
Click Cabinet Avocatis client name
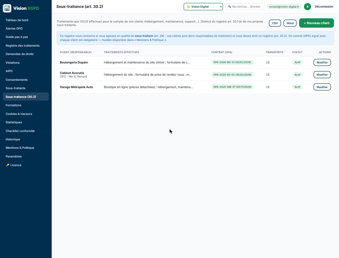(72, 73)
